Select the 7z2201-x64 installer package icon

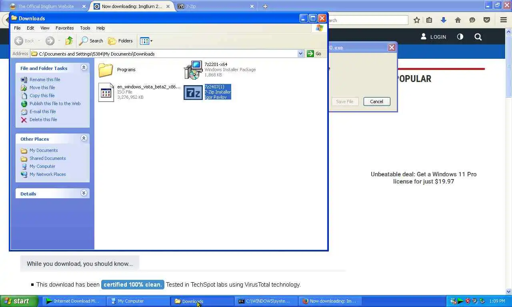pyautogui.click(x=193, y=70)
